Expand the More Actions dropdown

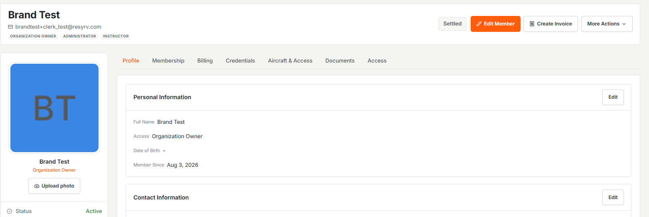click(606, 24)
